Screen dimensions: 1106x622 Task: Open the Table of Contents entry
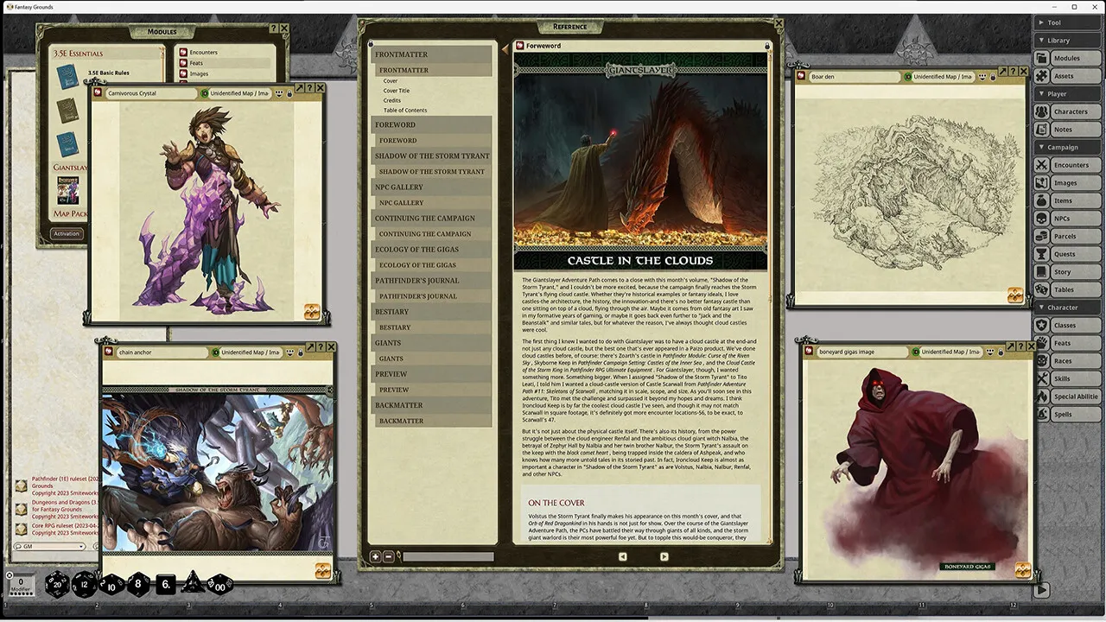pyautogui.click(x=405, y=111)
